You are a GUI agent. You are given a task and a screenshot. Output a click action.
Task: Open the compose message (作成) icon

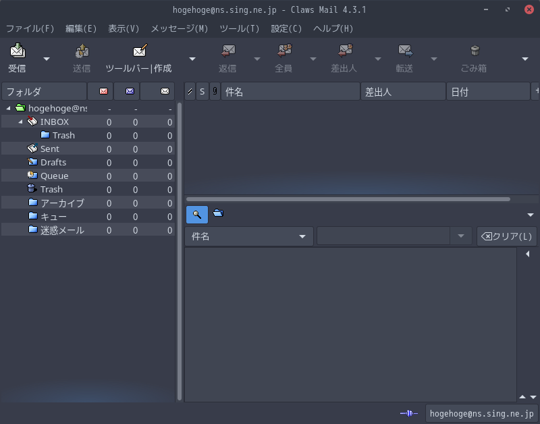pyautogui.click(x=140, y=51)
